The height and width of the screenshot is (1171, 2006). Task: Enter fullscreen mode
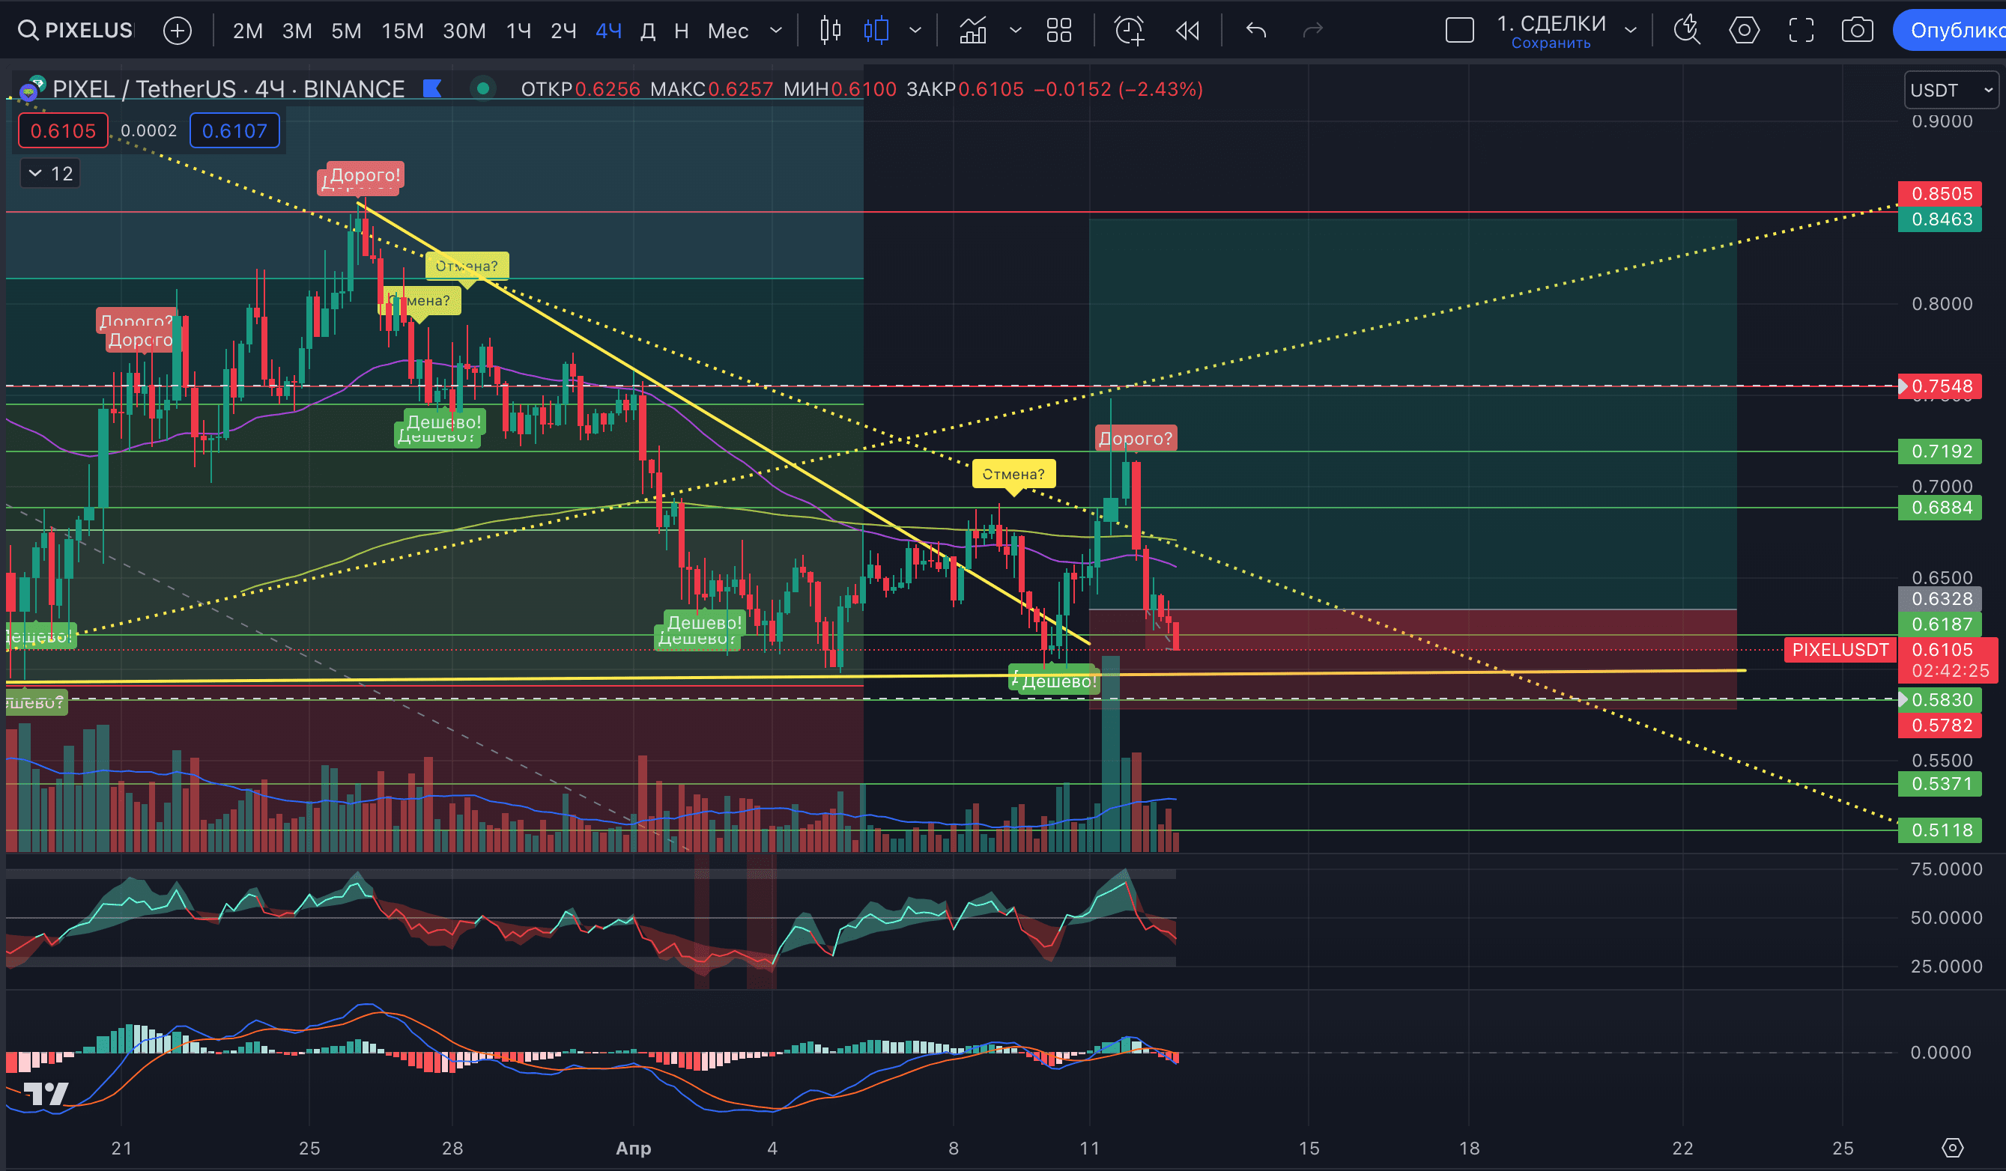[1801, 31]
